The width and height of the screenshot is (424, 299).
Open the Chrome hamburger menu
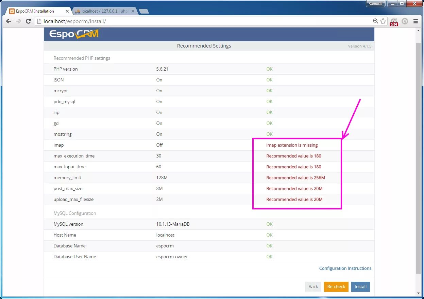[x=415, y=21]
